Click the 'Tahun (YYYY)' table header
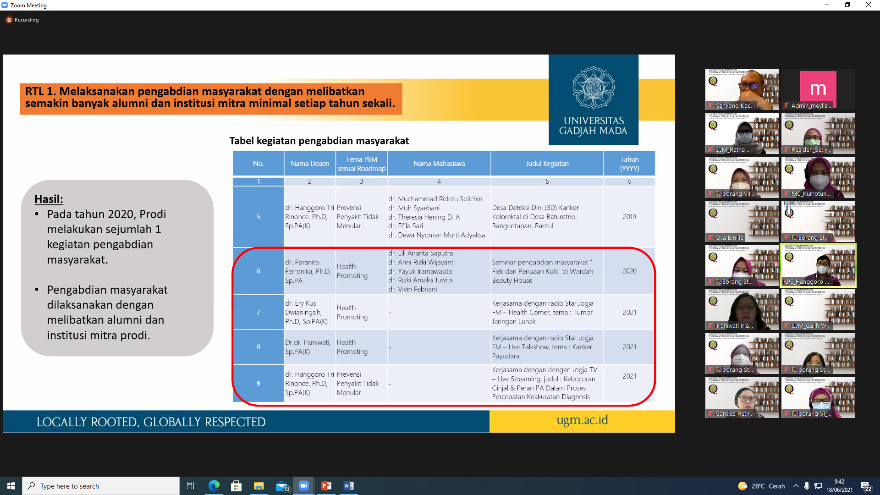The height and width of the screenshot is (495, 880). point(629,164)
